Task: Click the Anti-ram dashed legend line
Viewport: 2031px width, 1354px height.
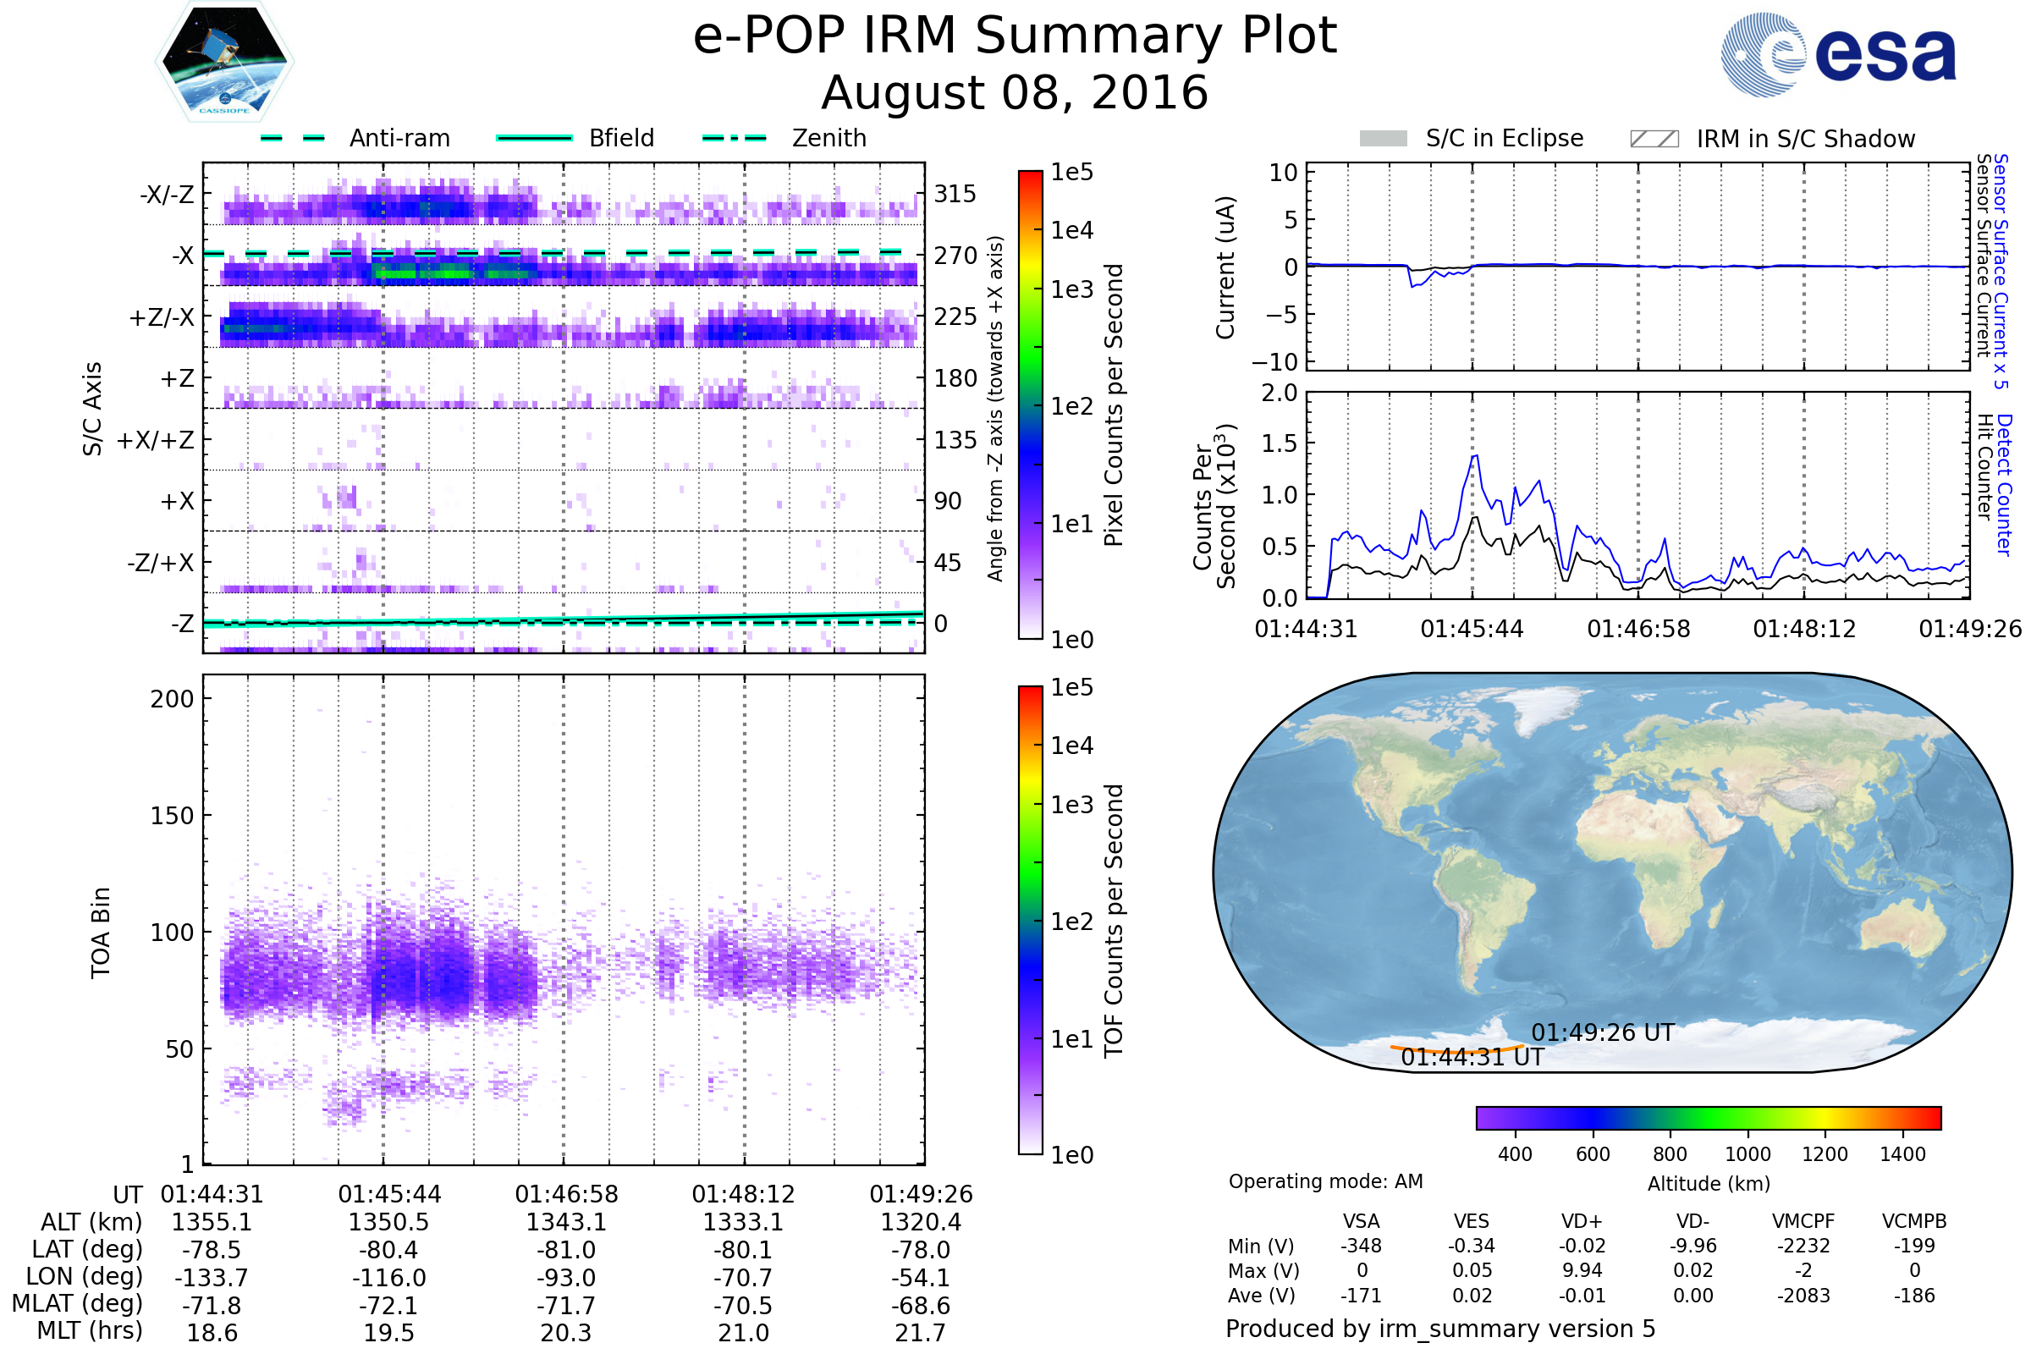Action: tap(293, 138)
